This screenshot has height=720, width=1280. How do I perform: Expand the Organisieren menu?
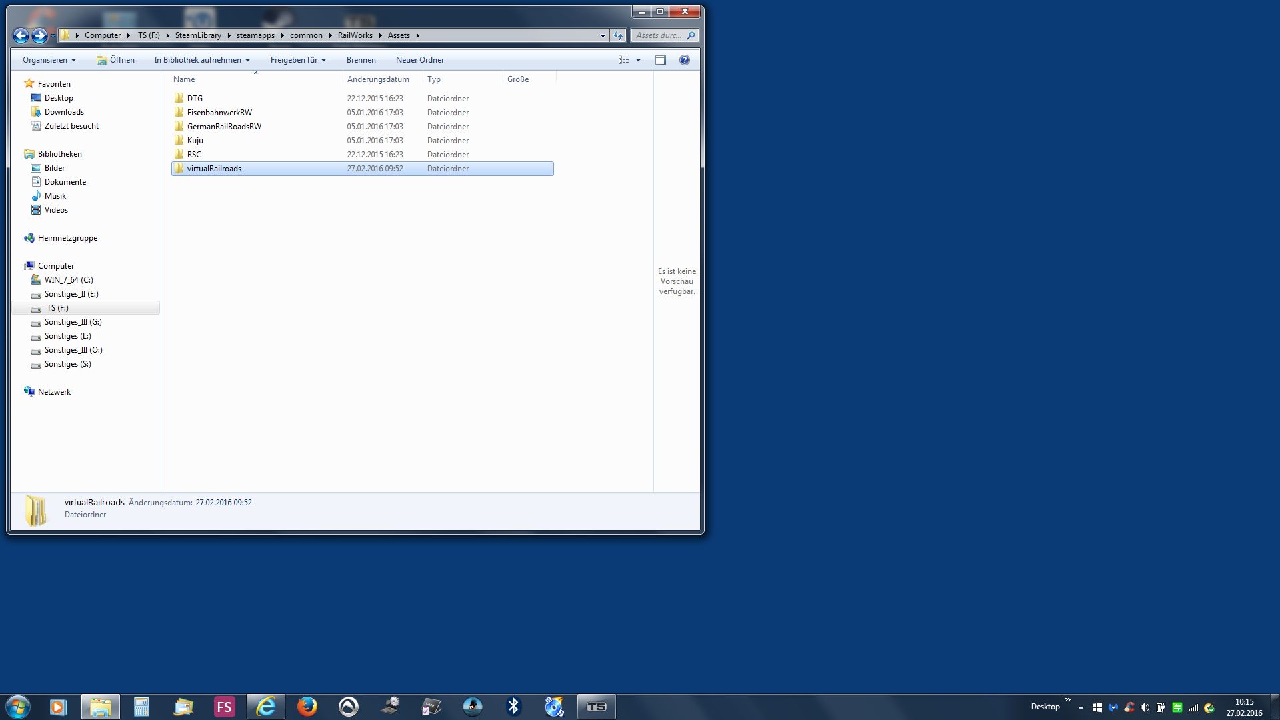[x=49, y=60]
